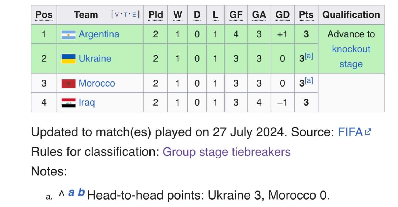The image size is (398, 207).
Task: Open the Ukraine team link
Action: (x=95, y=59)
